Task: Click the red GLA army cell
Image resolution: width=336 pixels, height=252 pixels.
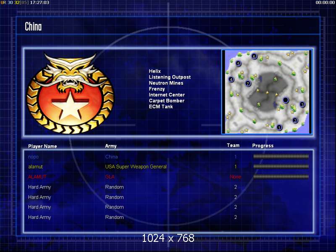Action: [x=110, y=177]
